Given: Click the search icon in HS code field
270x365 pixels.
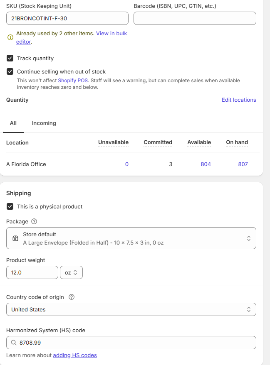Looking at the screenshot, I should point(14,343).
